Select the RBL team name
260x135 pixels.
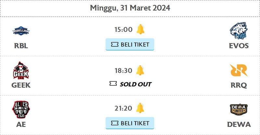pyautogui.click(x=21, y=46)
